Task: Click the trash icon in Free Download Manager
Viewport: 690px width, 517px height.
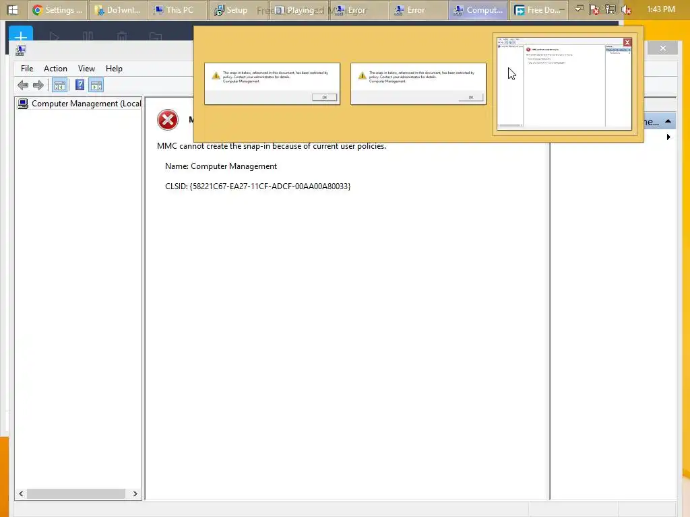Action: (122, 36)
